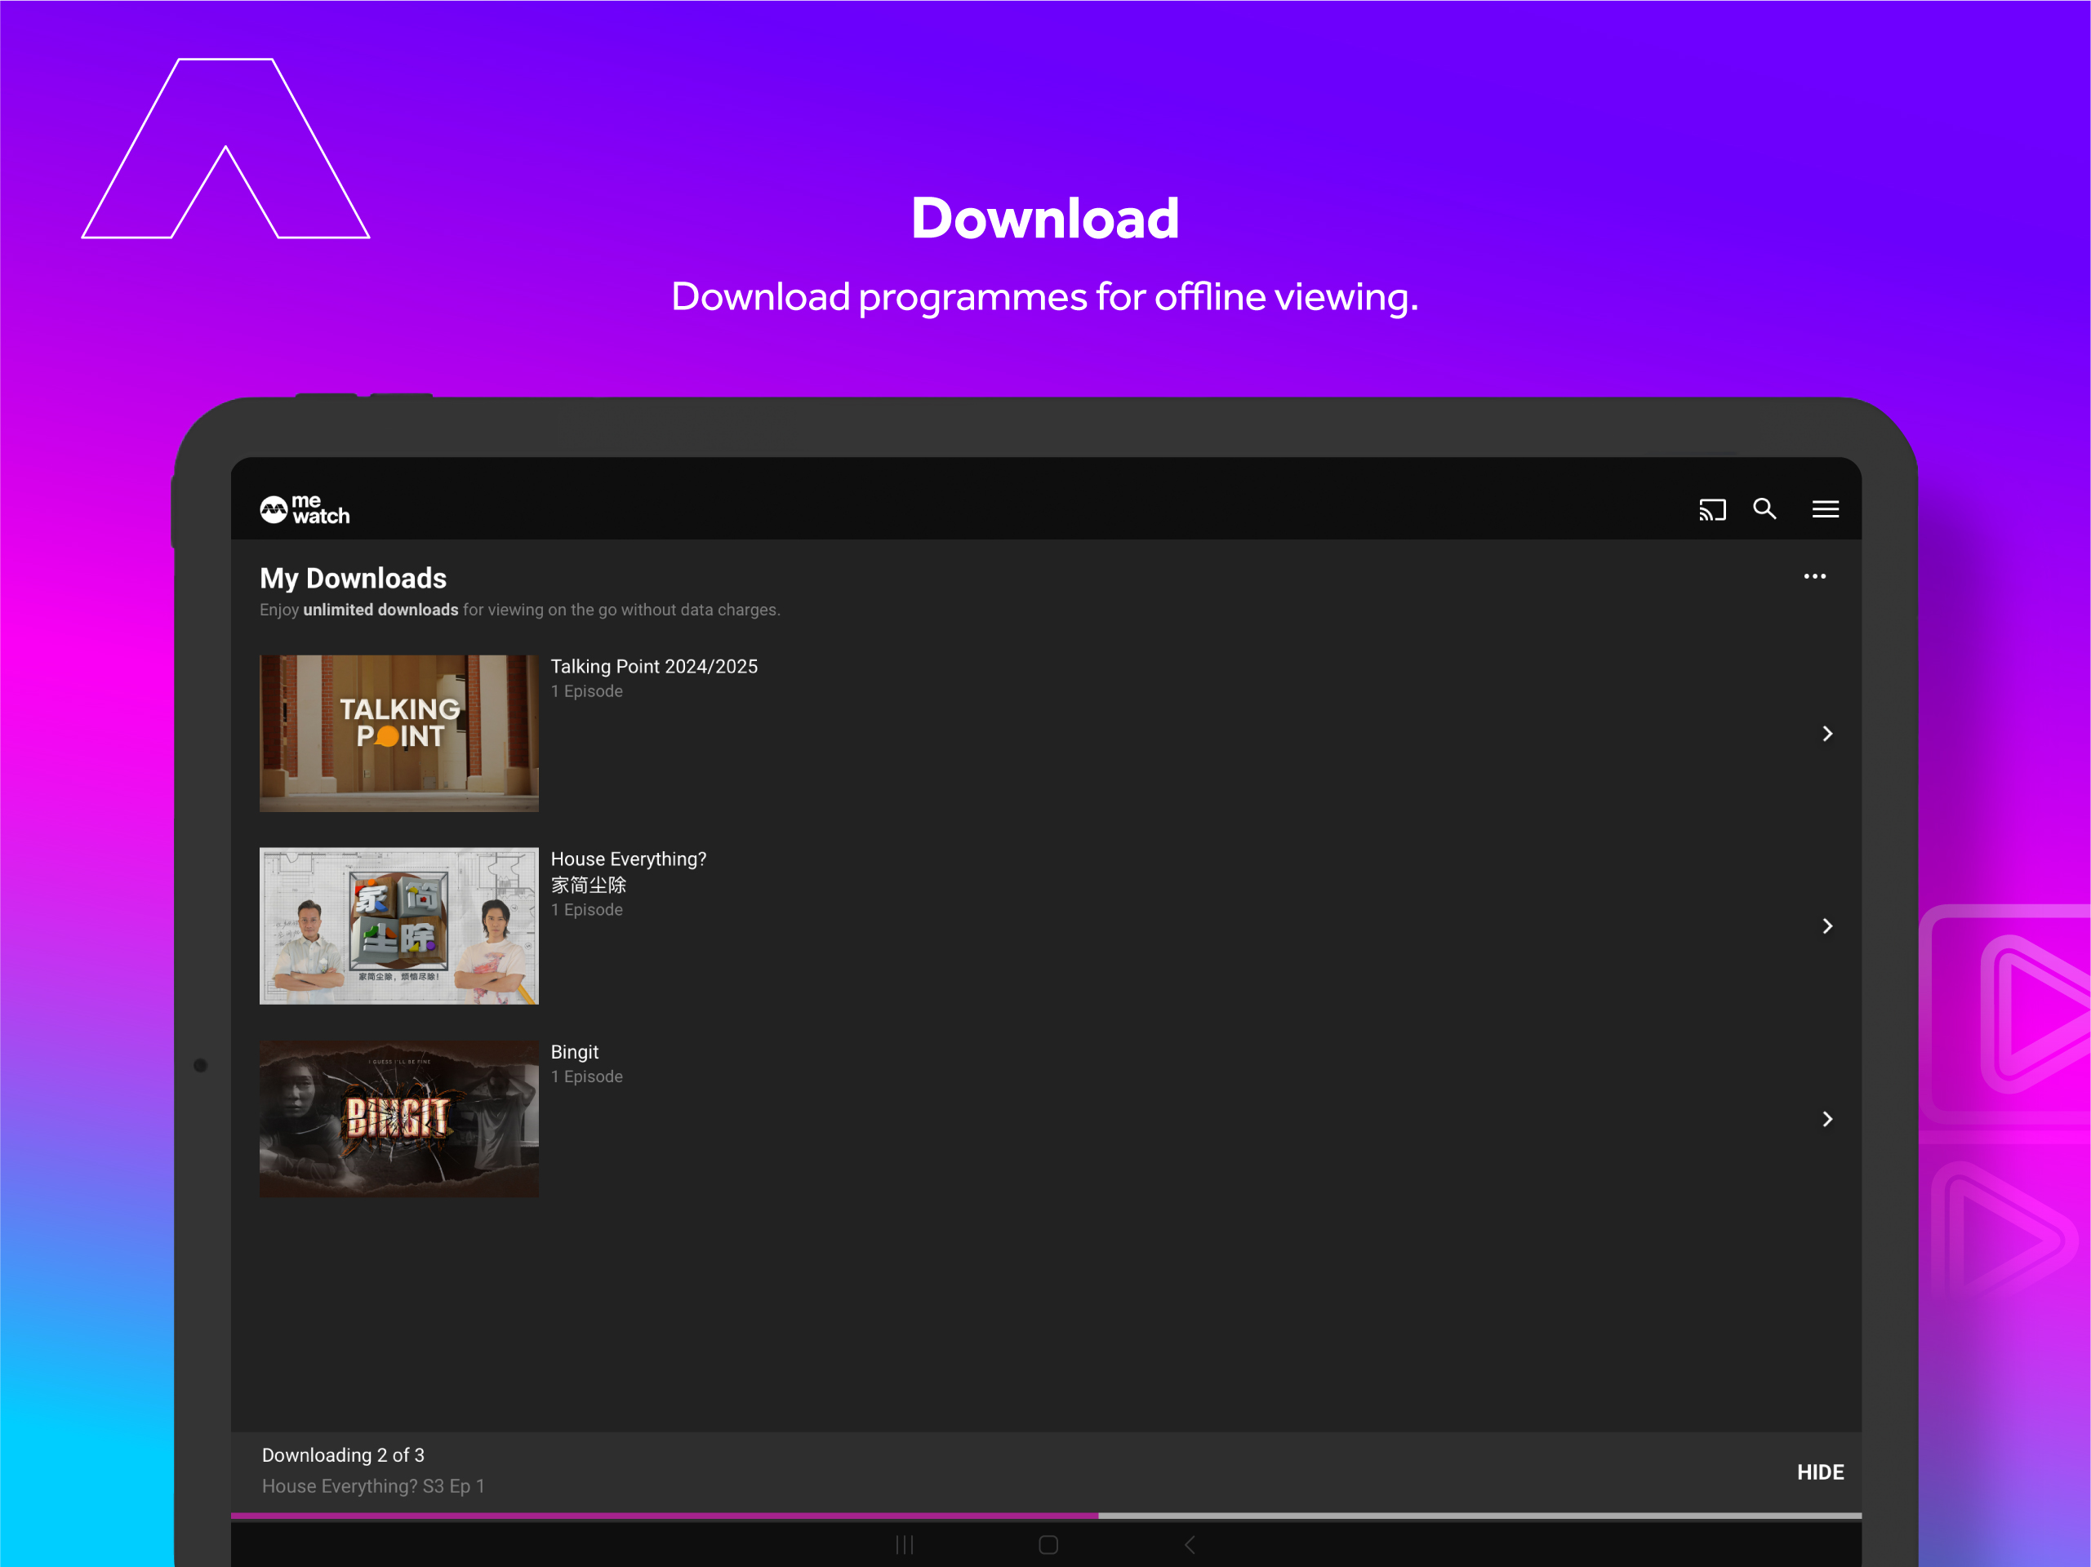Screen dimensions: 2091x1567
Task: Click HIDE on the download bar
Action: (x=1820, y=1472)
